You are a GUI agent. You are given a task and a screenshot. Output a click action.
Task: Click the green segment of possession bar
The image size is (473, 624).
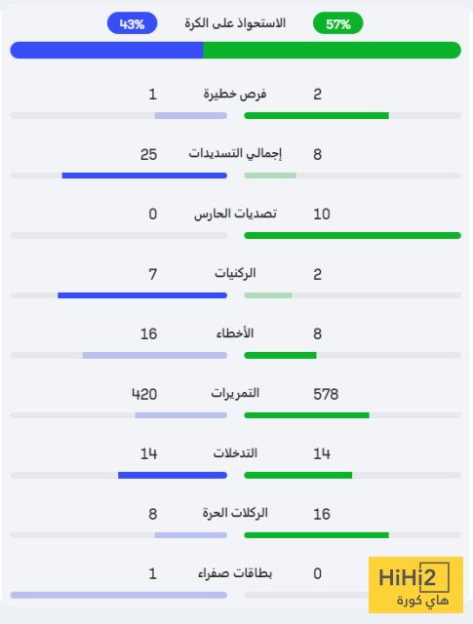332,50
